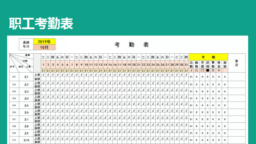Click the 加班 summary column header
This screenshot has width=256, height=144.
pyautogui.click(x=225, y=64)
